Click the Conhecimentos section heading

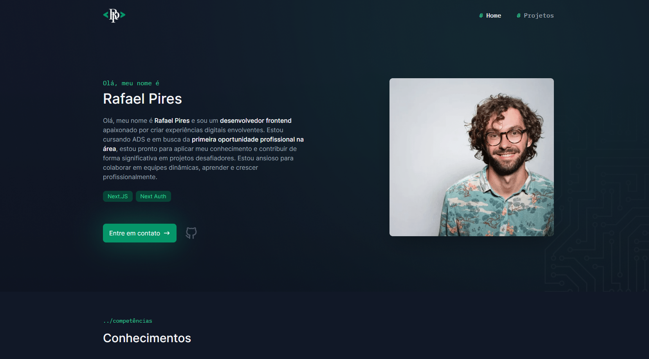[x=147, y=338]
